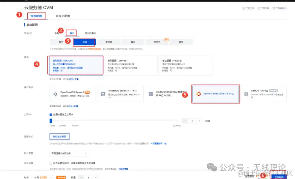
Task: Open the 产品价格 link at top right
Action: 263,8
